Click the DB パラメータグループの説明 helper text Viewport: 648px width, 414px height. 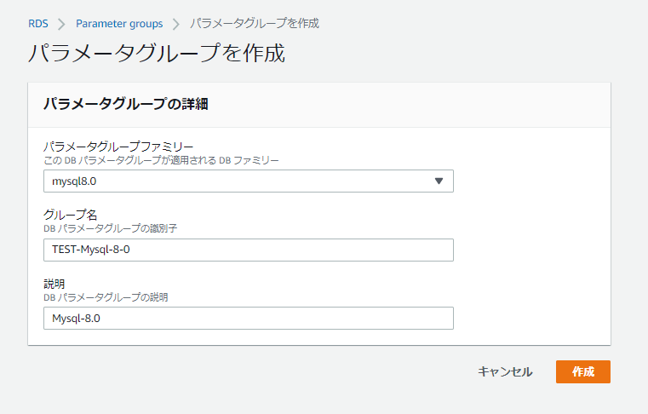click(x=106, y=297)
